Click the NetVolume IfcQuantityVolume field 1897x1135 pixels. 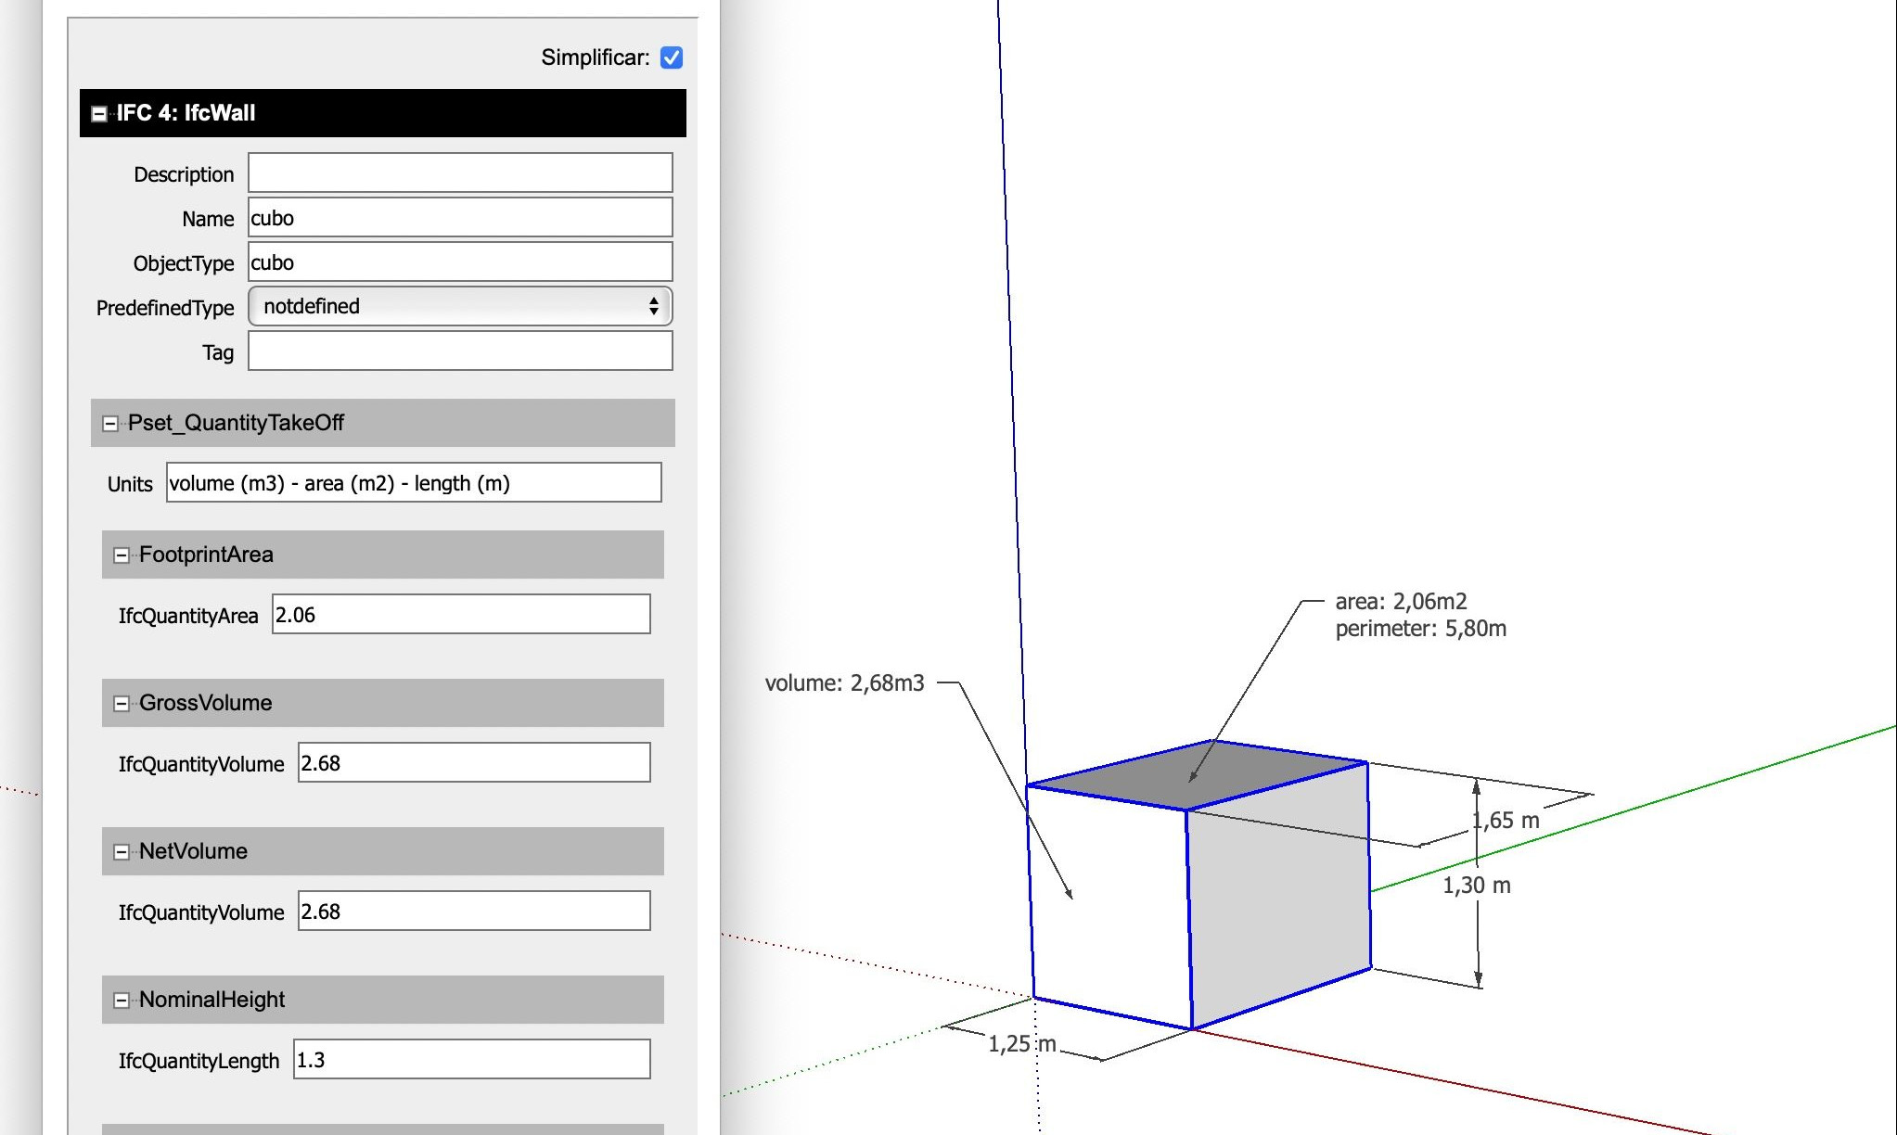474,911
